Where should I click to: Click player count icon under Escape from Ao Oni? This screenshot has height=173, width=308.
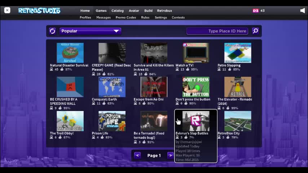pos(135,103)
